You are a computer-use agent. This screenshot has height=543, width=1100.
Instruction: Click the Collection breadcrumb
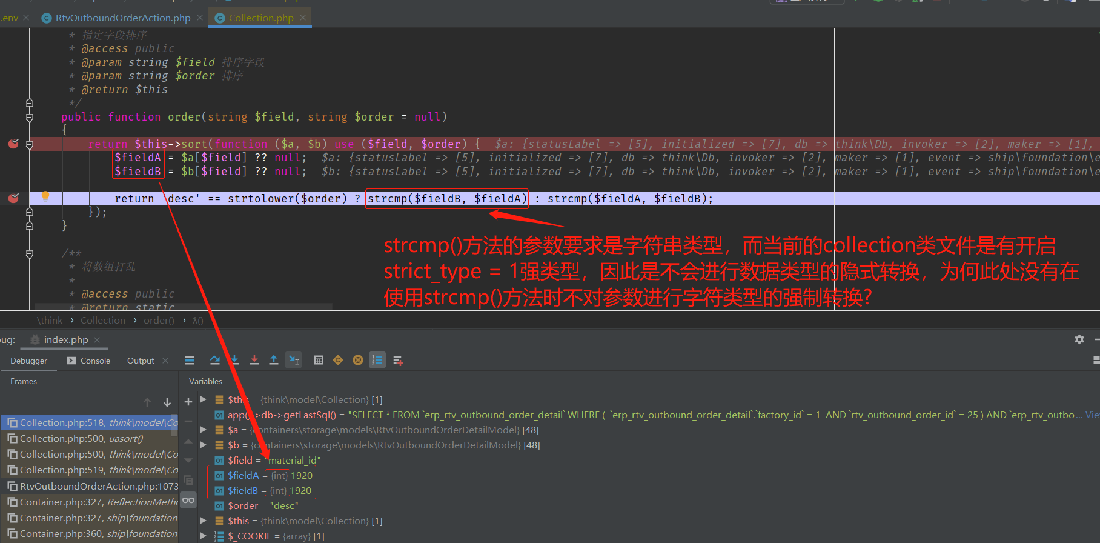[103, 320]
